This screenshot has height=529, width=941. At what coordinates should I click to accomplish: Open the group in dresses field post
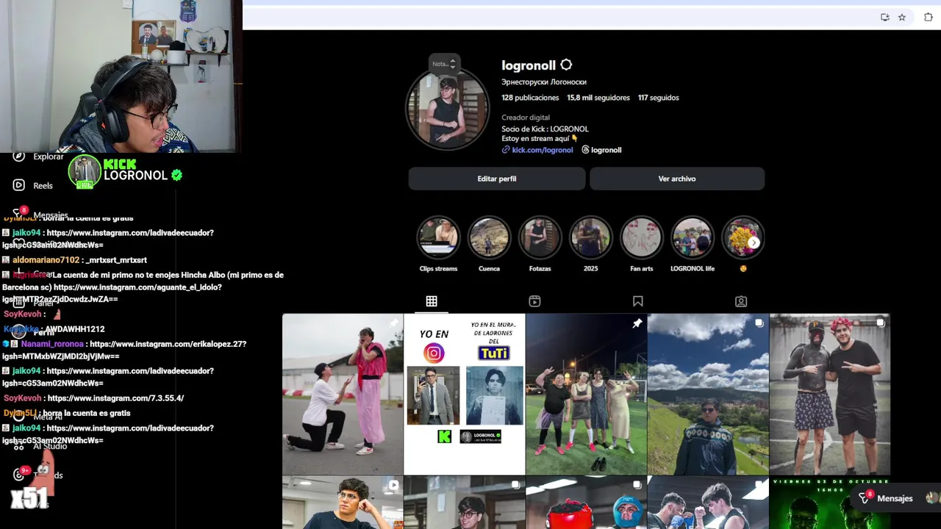point(586,394)
